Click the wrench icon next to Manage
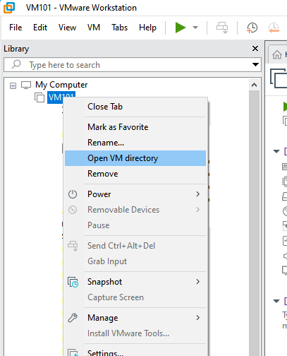This screenshot has height=356, width=287. 73,318
